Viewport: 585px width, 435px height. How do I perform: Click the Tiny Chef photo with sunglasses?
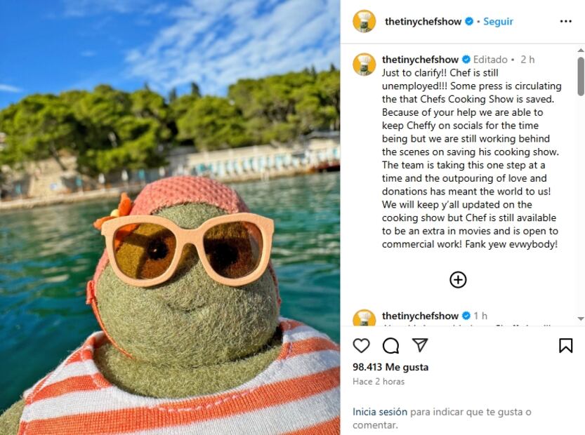[x=170, y=217]
